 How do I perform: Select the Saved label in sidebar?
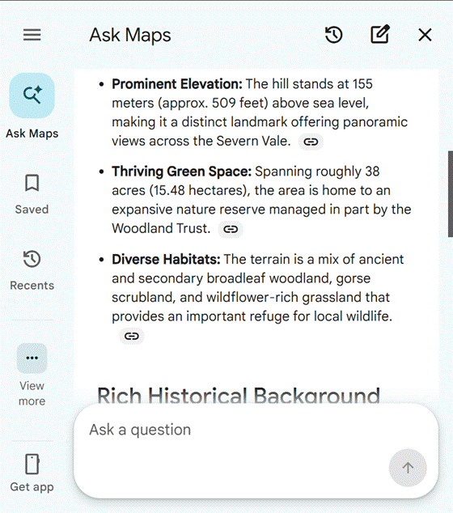click(x=32, y=210)
